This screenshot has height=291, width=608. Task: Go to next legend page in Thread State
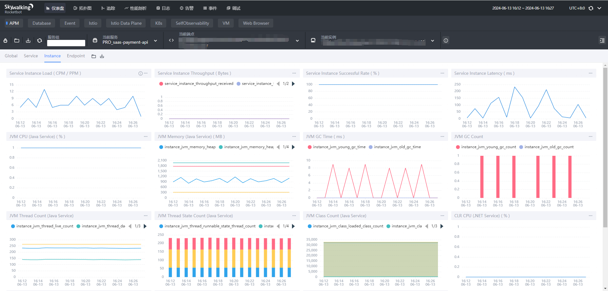tap(293, 226)
